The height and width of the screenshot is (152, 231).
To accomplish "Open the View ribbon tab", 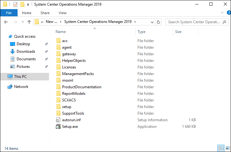I will tap(62, 13).
